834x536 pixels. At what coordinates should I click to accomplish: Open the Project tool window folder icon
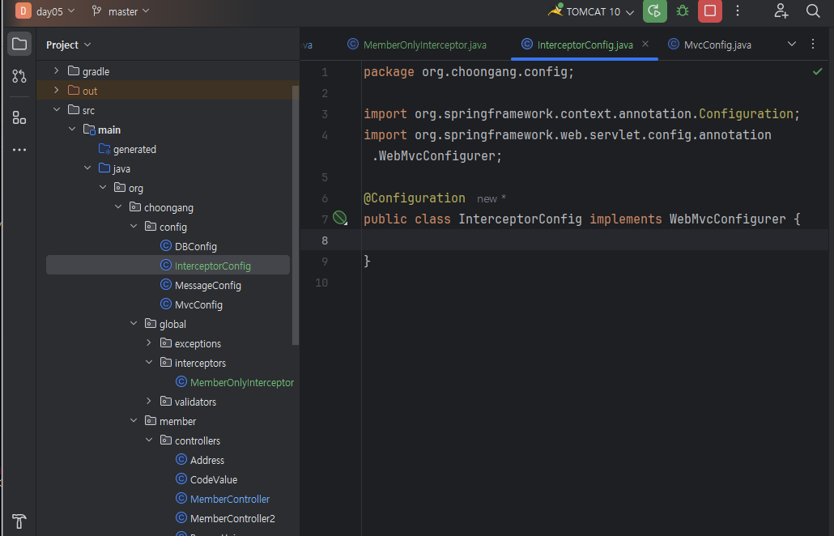19,45
